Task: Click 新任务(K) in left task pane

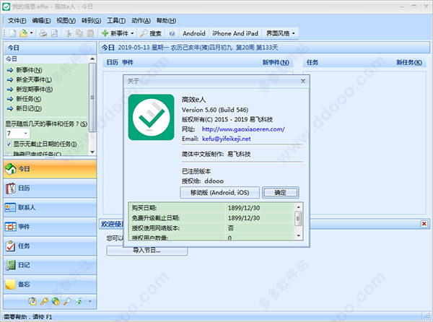Action: (x=29, y=99)
